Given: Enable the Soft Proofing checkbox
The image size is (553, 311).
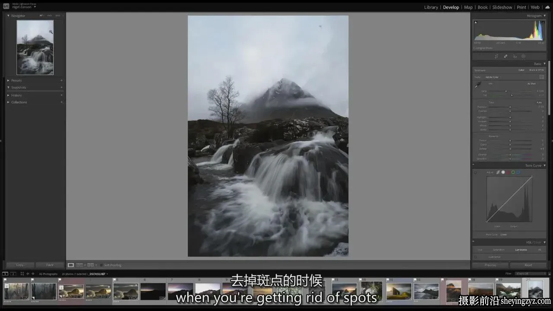Looking at the screenshot, I should (x=102, y=265).
